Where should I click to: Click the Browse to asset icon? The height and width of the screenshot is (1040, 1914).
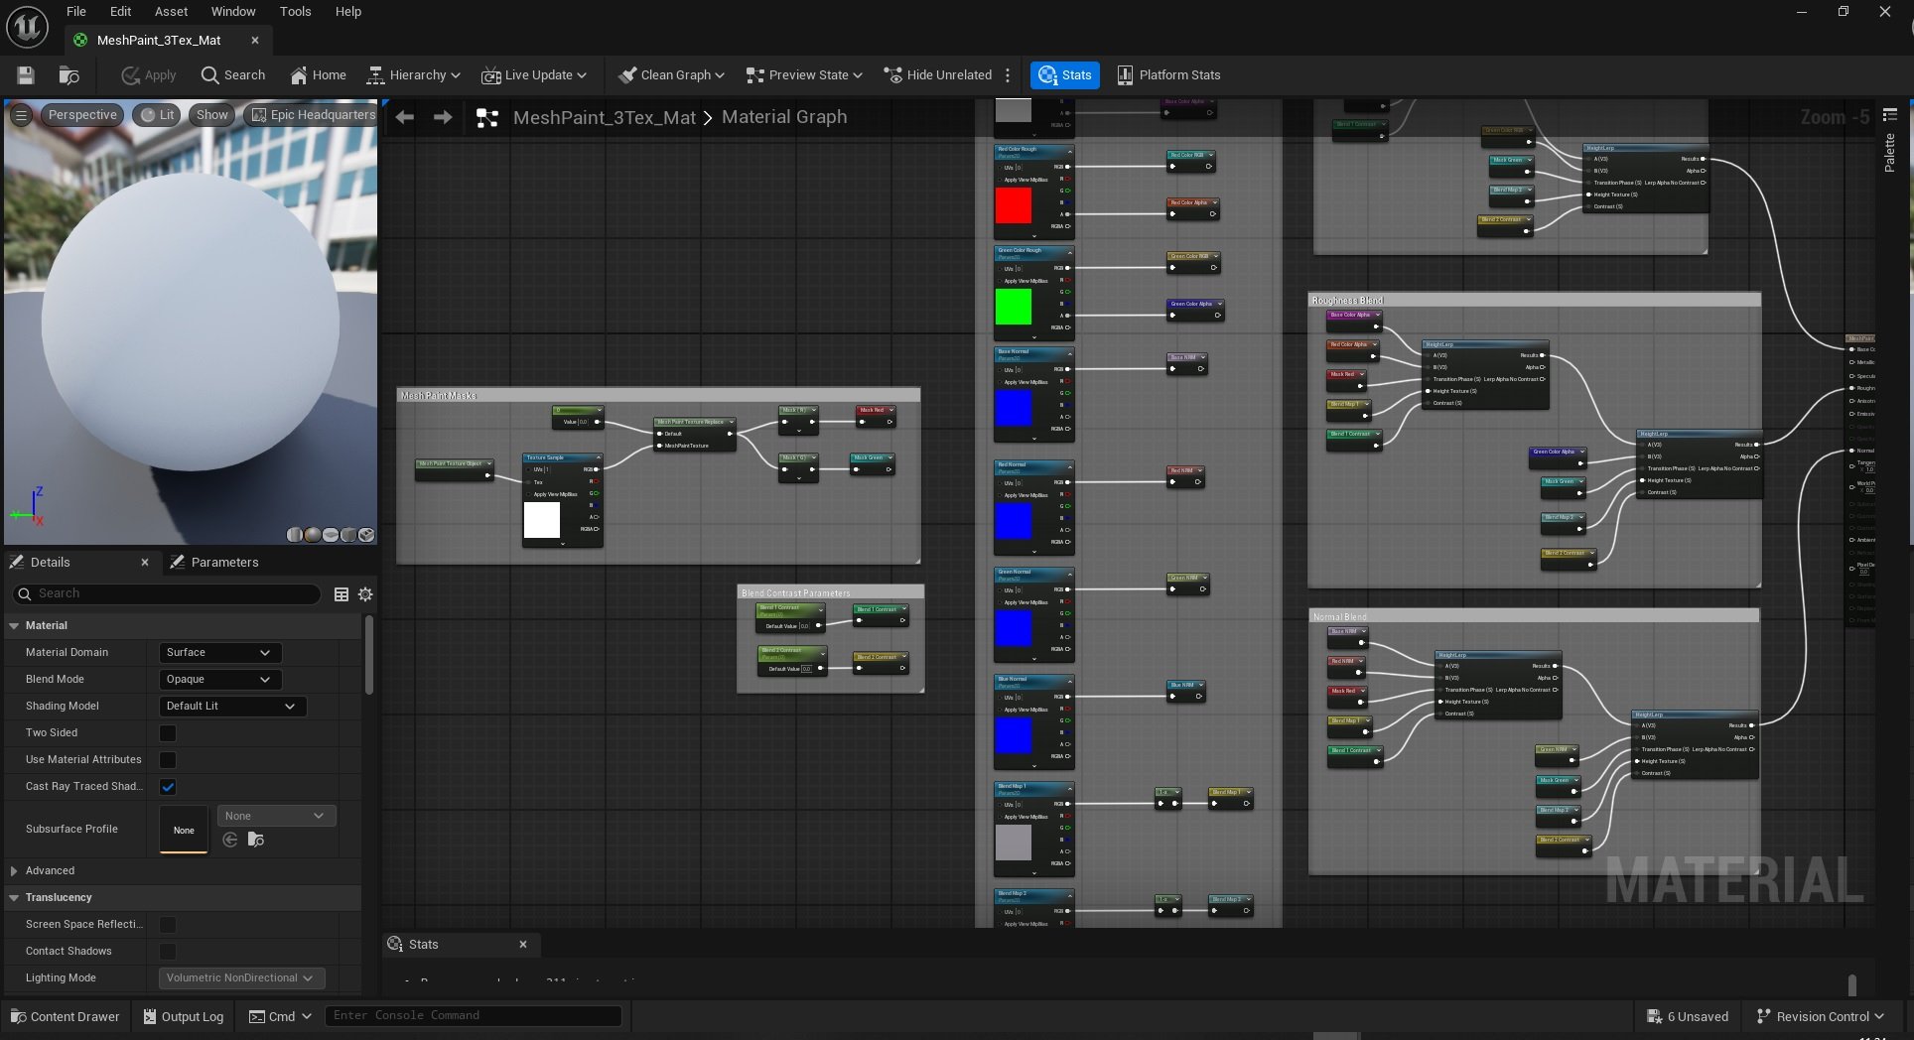click(68, 75)
